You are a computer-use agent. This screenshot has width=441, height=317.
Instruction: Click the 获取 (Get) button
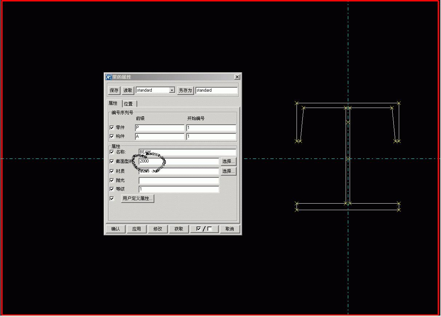pos(179,229)
